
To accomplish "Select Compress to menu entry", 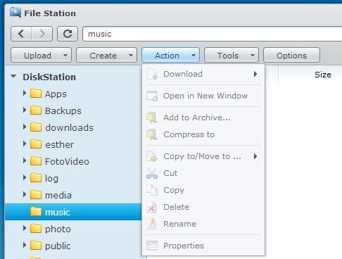I will click(203, 134).
